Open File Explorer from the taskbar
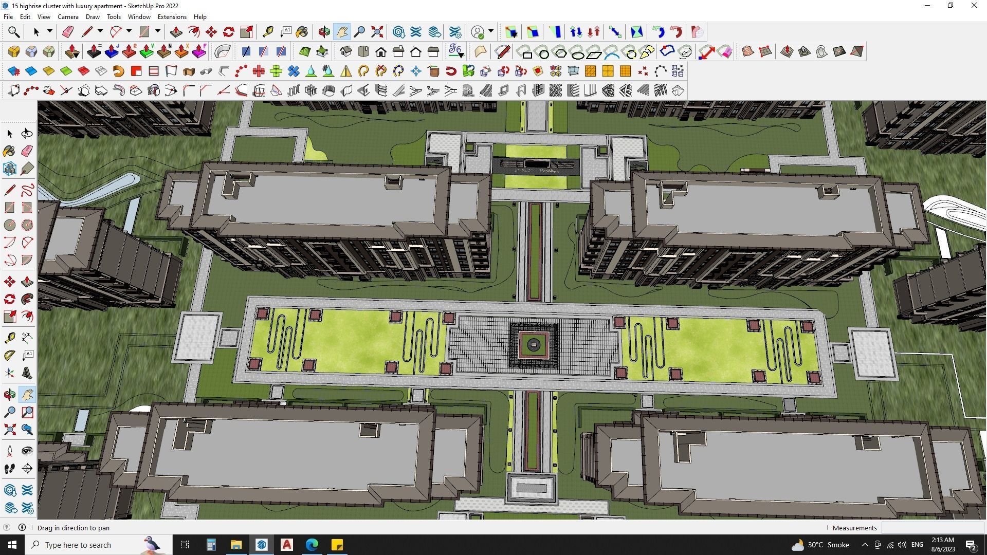 [x=236, y=545]
